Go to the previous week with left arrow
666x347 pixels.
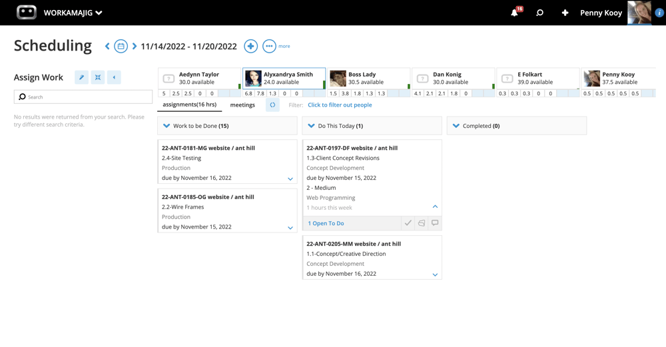(107, 46)
